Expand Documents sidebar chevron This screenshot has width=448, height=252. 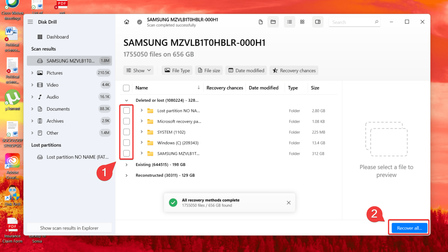click(32, 109)
